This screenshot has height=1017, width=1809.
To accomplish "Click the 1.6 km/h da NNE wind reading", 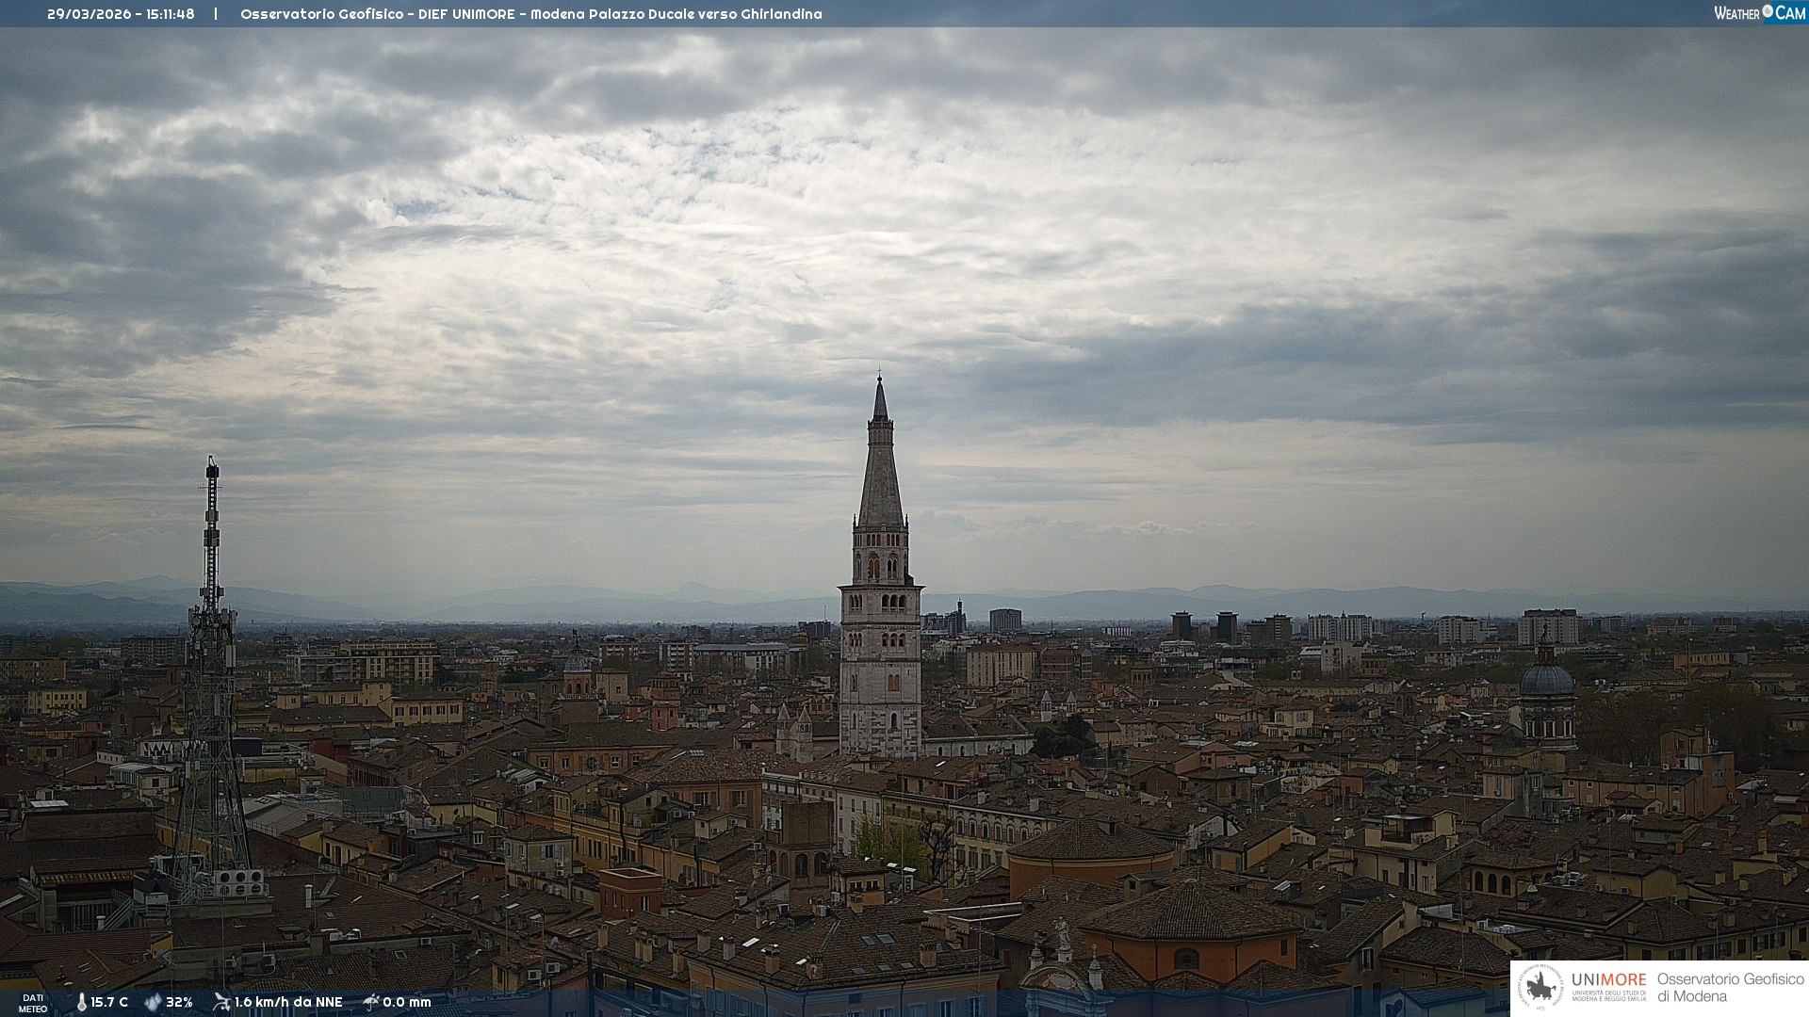I will click(288, 1002).
